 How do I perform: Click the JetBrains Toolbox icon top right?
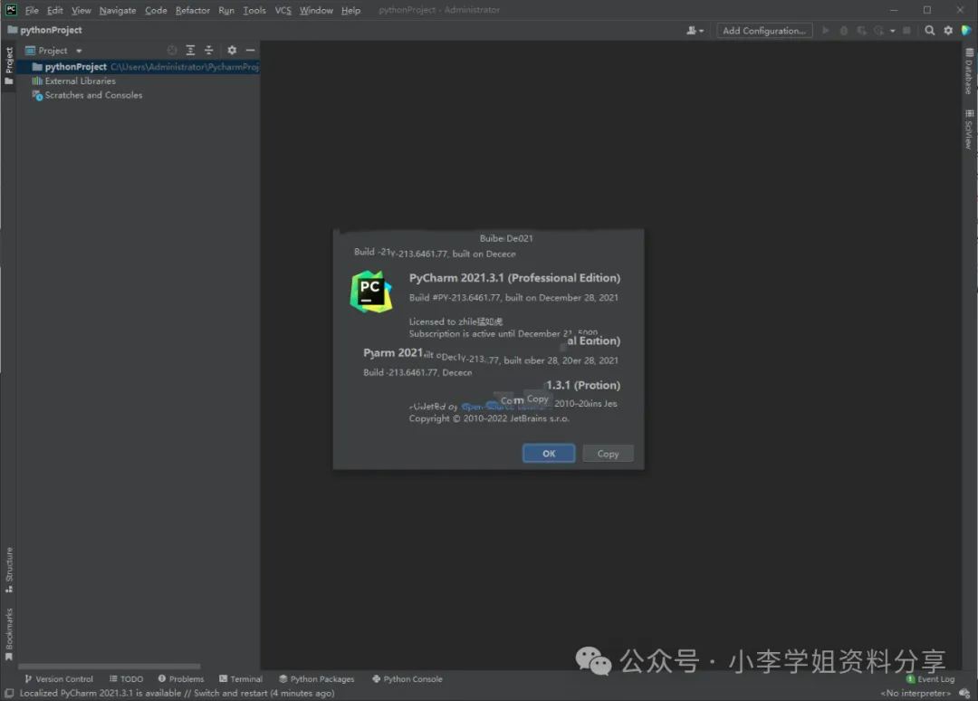click(x=966, y=30)
